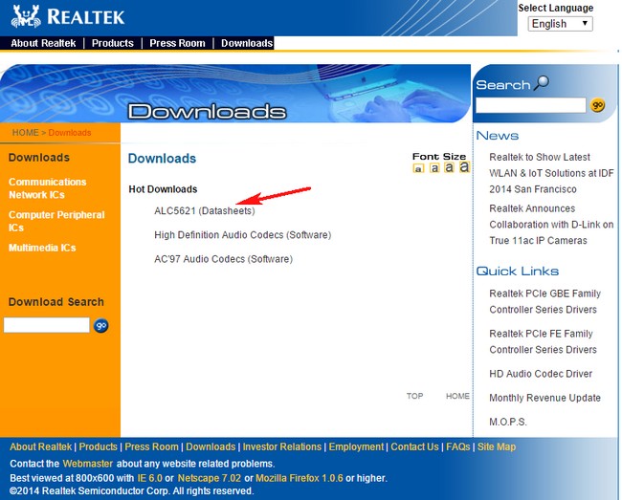
Task: Open HD Audio Codec Driver quick link
Action: tap(540, 374)
